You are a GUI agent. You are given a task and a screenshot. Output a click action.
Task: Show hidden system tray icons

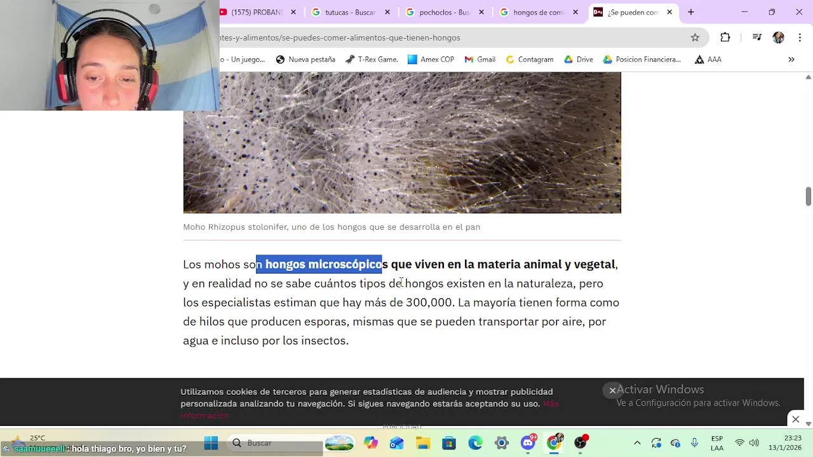(x=637, y=442)
